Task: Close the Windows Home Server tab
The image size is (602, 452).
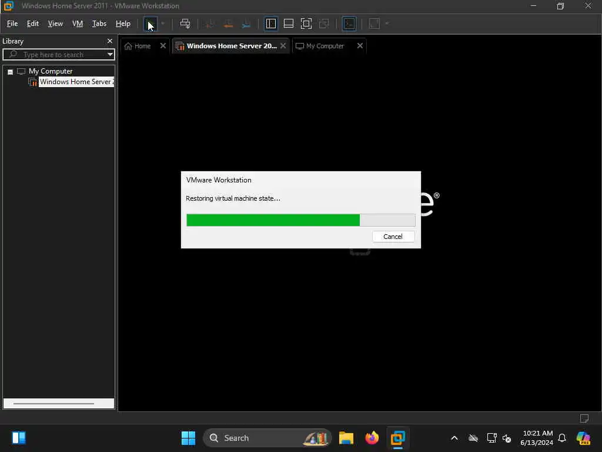Action: click(x=283, y=46)
